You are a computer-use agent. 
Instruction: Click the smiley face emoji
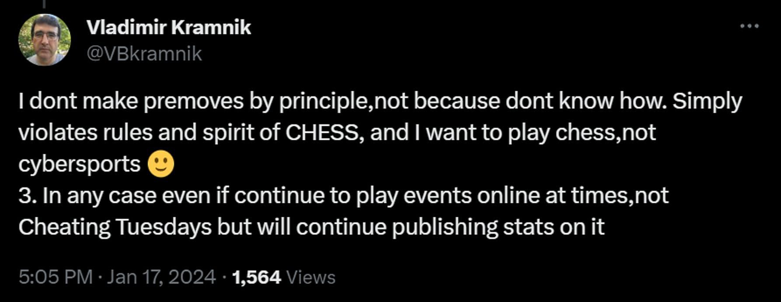(161, 165)
